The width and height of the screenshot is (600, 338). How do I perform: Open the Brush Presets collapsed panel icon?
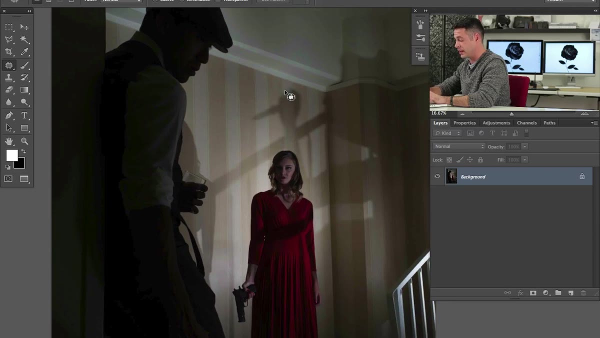(420, 24)
